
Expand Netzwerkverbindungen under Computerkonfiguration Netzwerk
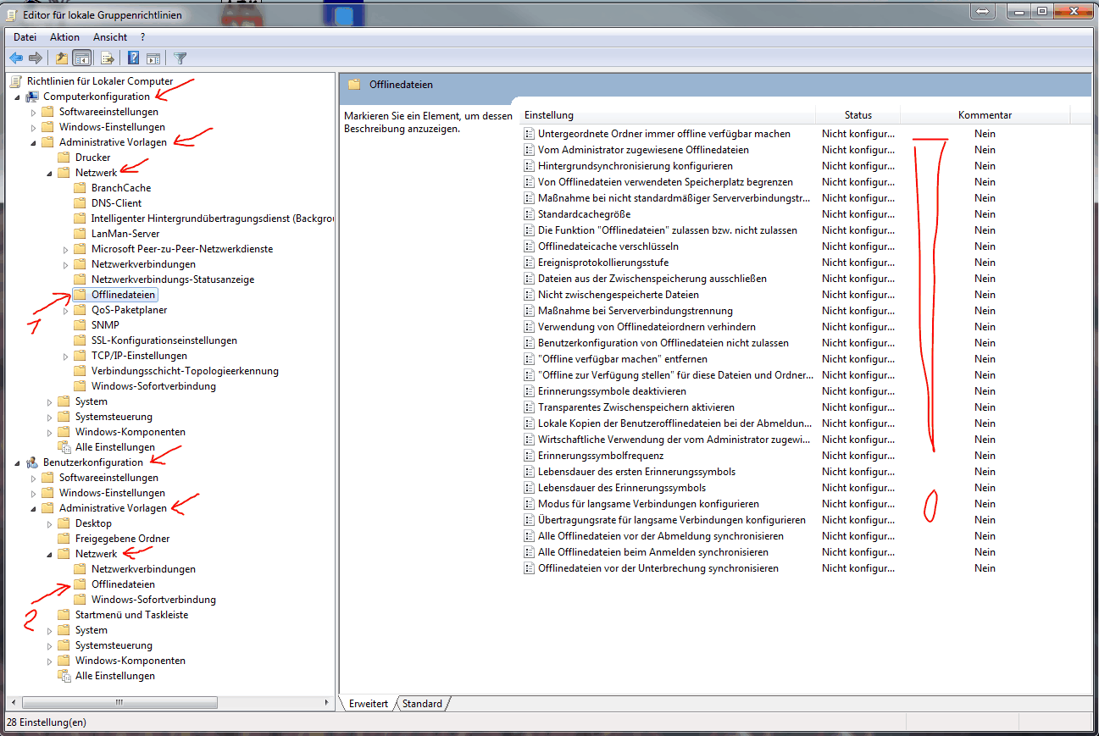pos(66,264)
